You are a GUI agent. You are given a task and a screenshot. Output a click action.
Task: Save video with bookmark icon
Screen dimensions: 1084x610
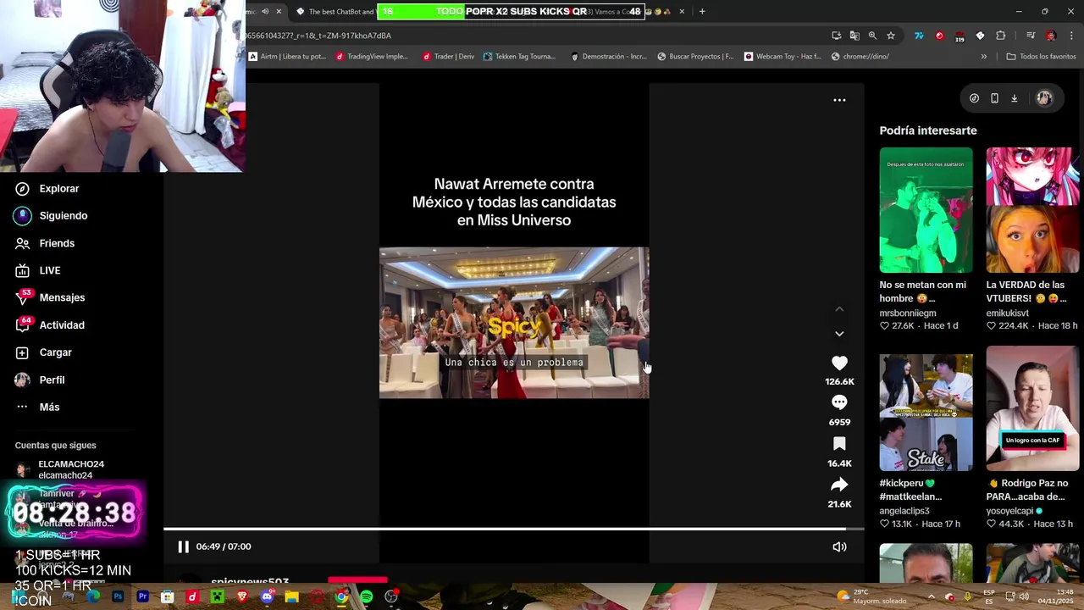[839, 444]
